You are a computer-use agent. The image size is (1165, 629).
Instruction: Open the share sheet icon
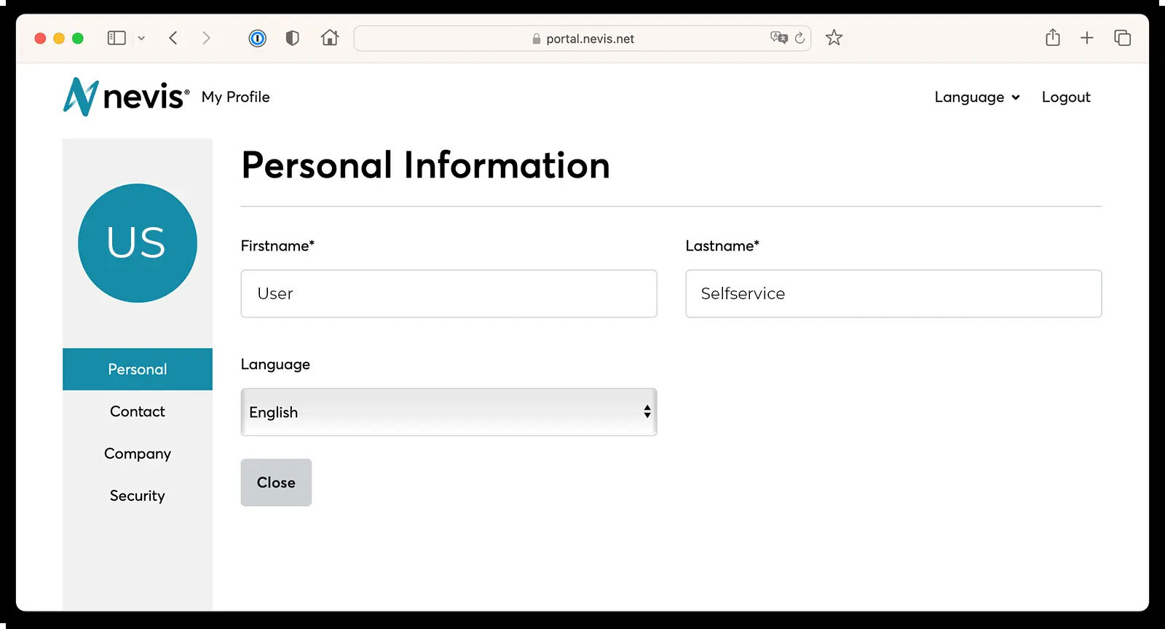tap(1053, 37)
